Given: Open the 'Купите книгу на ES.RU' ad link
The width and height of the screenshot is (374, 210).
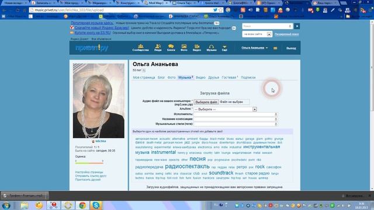Looking at the screenshot, I should pyautogui.click(x=92, y=33).
